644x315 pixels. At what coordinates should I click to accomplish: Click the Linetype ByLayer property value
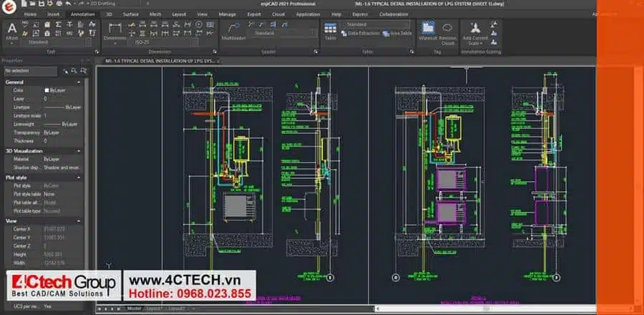click(63, 107)
